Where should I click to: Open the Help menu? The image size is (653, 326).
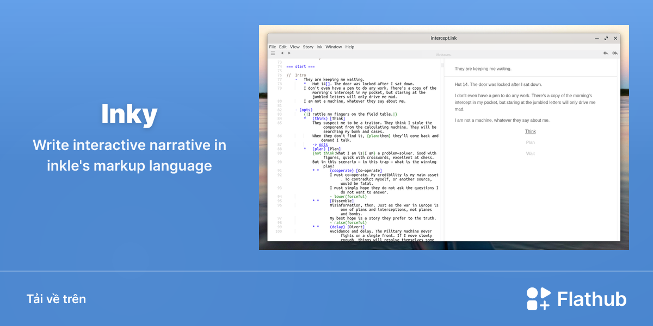pyautogui.click(x=349, y=47)
